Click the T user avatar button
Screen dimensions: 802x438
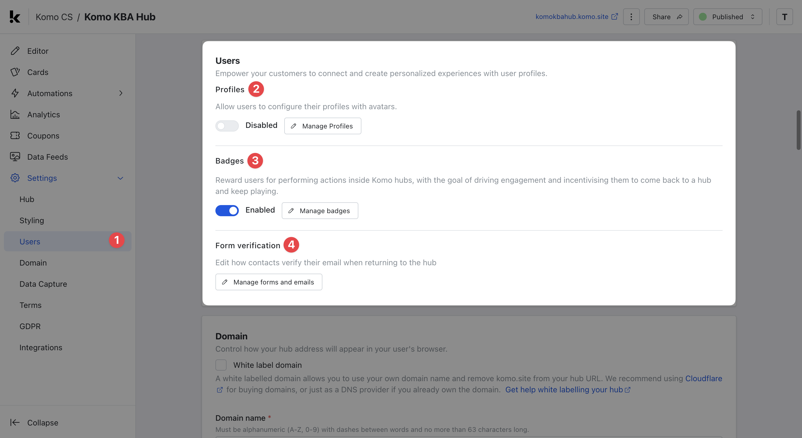tap(784, 17)
